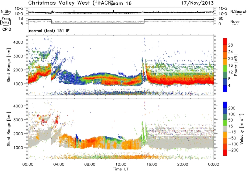Click the 'N.Sky' legend label
247x171 pixels.
(x=6, y=11)
